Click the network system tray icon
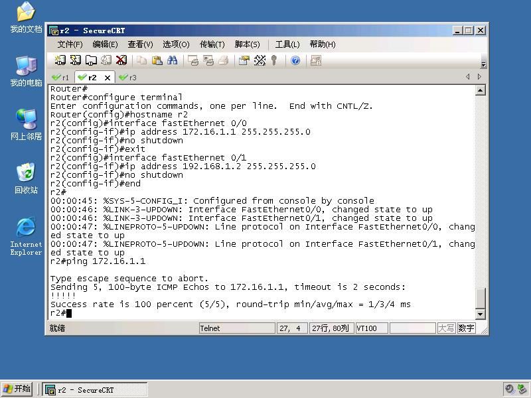 point(522,389)
